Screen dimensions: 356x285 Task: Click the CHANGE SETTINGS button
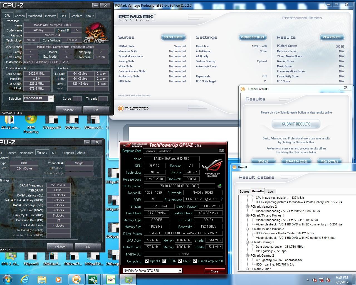253,37
